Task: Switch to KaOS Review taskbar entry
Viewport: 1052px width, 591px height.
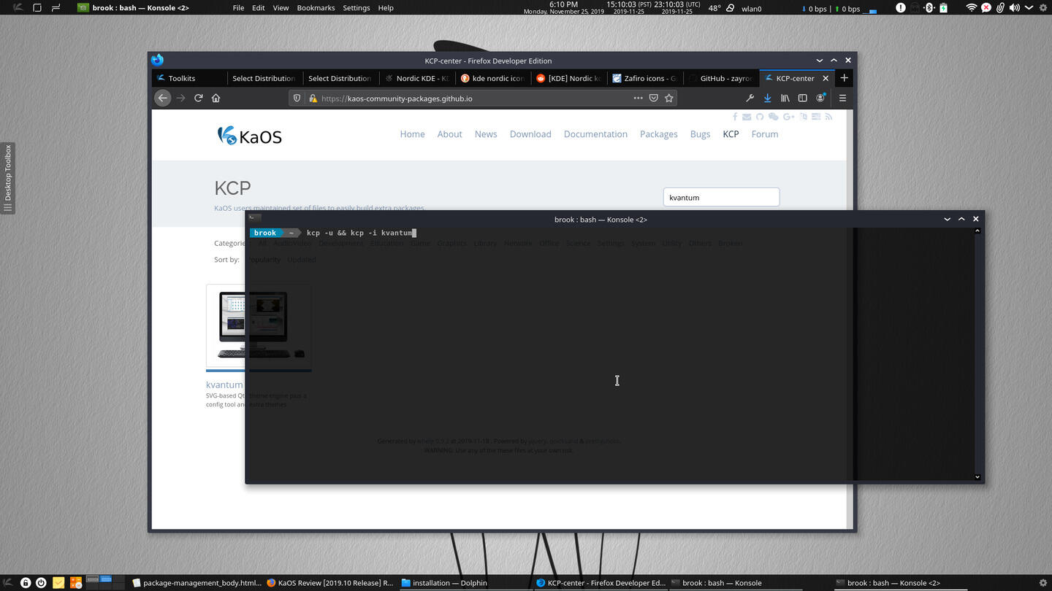Action: [x=330, y=583]
